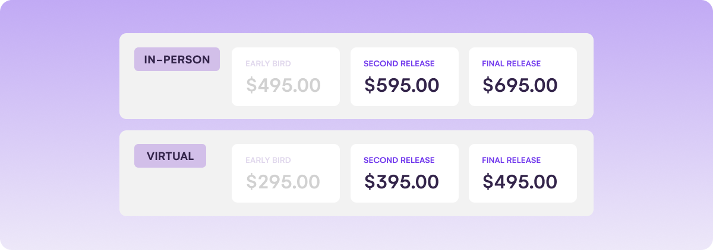Click the In-Person Second Release label
Viewport: 713px width, 250px height.
tap(399, 63)
